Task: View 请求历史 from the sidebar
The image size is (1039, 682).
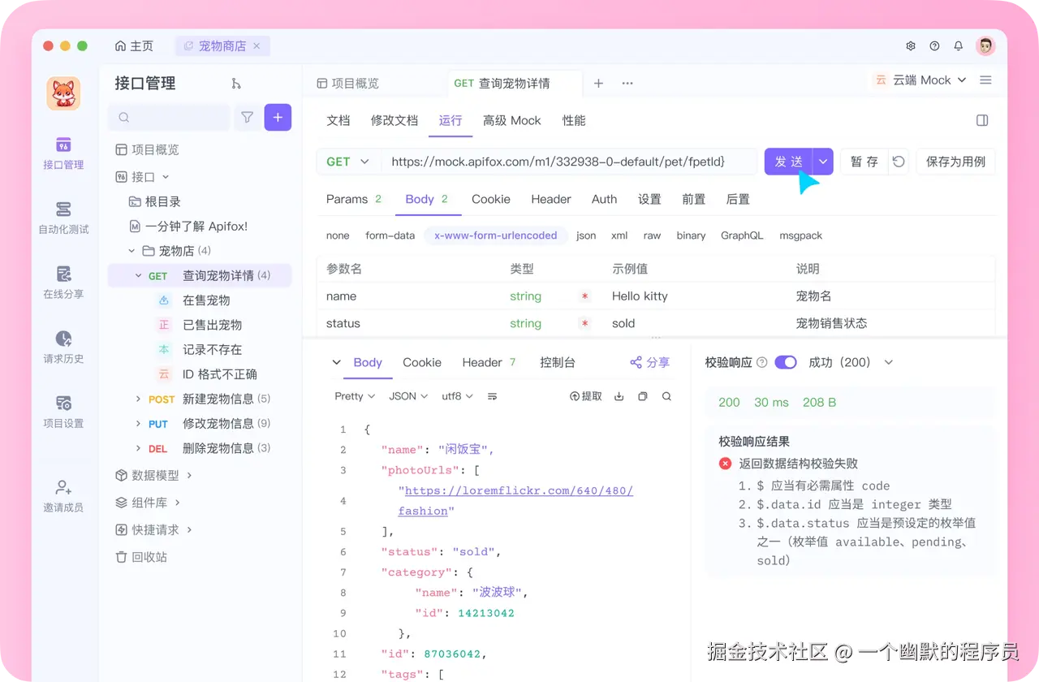Action: point(63,347)
